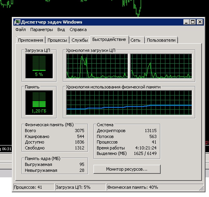Image resolution: width=209 pixels, height=197 pixels.
Task: Click the Всего value 3075
Action: pos(79,131)
